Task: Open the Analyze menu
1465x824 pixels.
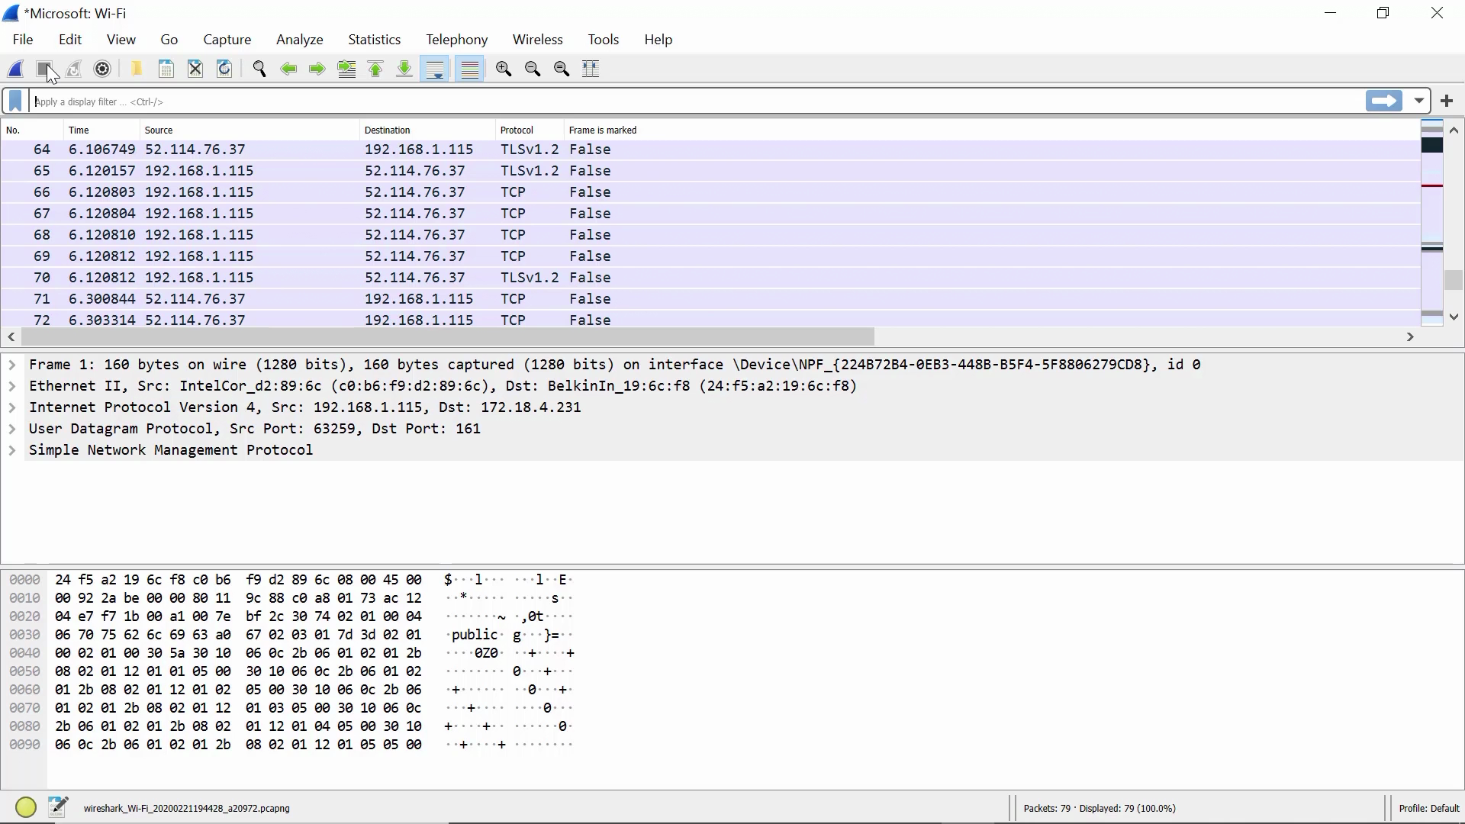Action: click(x=300, y=40)
